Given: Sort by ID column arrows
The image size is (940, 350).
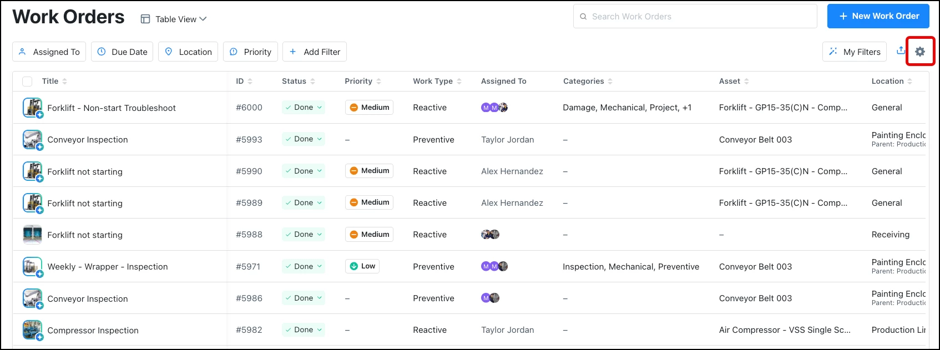Looking at the screenshot, I should coord(250,82).
